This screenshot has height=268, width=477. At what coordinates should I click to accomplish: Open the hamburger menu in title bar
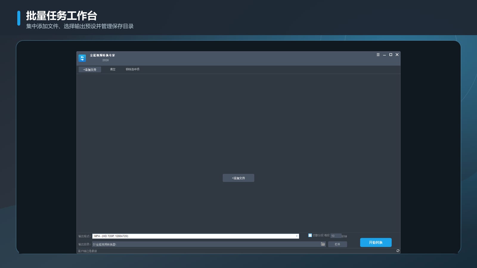[x=378, y=55]
